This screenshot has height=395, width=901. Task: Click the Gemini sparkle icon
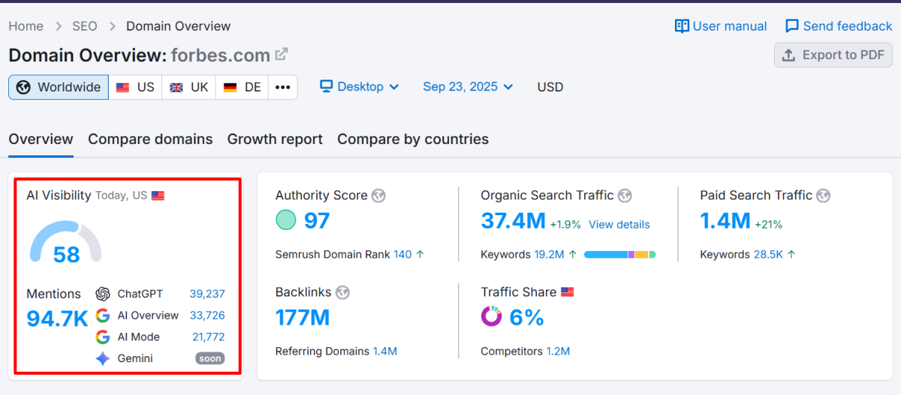103,358
